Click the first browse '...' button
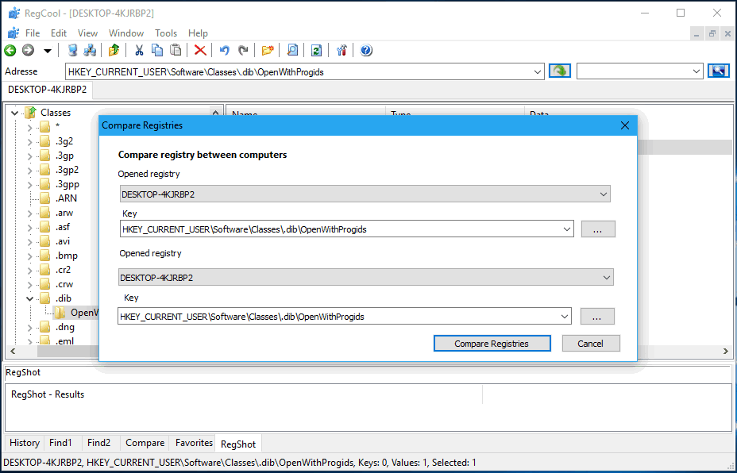 point(598,229)
